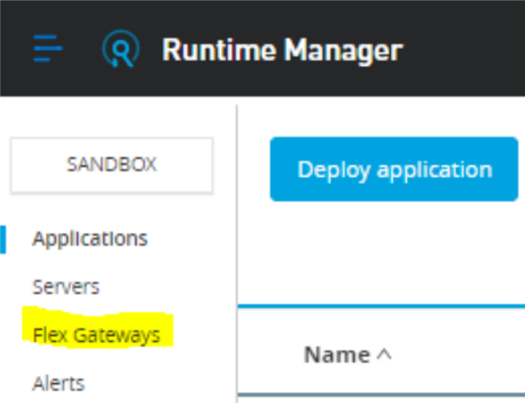Toggle the Name sort ascending arrow
This screenshot has height=403, width=525.
[384, 353]
